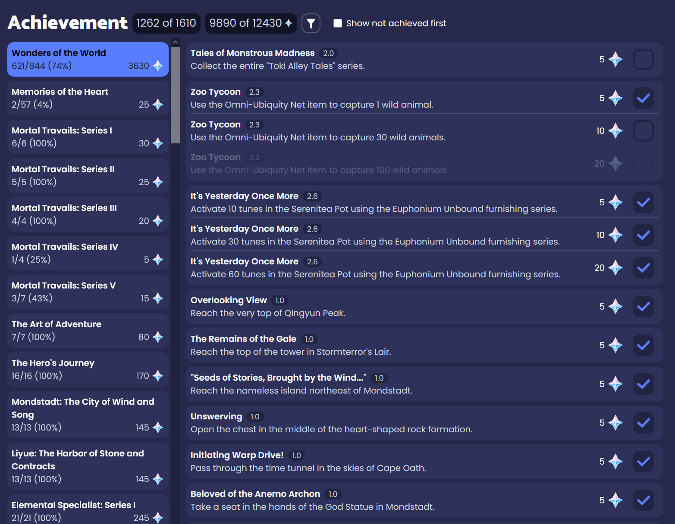Click primogem icon for Zoo Tycoon 30 animals
The height and width of the screenshot is (524, 675).
pos(615,131)
